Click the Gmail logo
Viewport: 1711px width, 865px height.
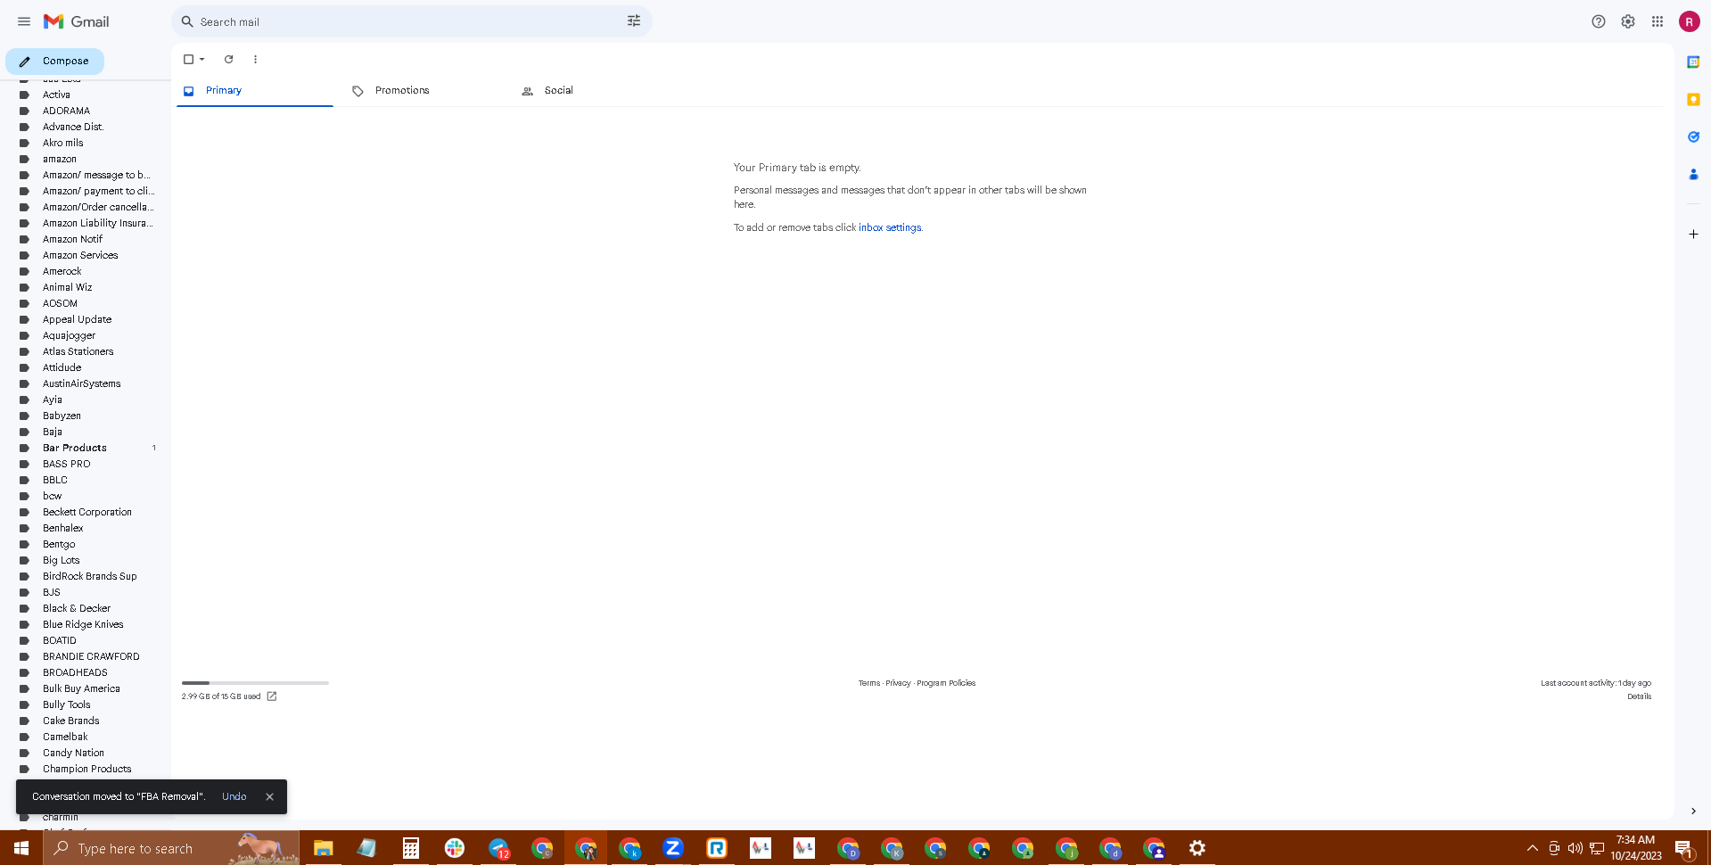(x=77, y=21)
